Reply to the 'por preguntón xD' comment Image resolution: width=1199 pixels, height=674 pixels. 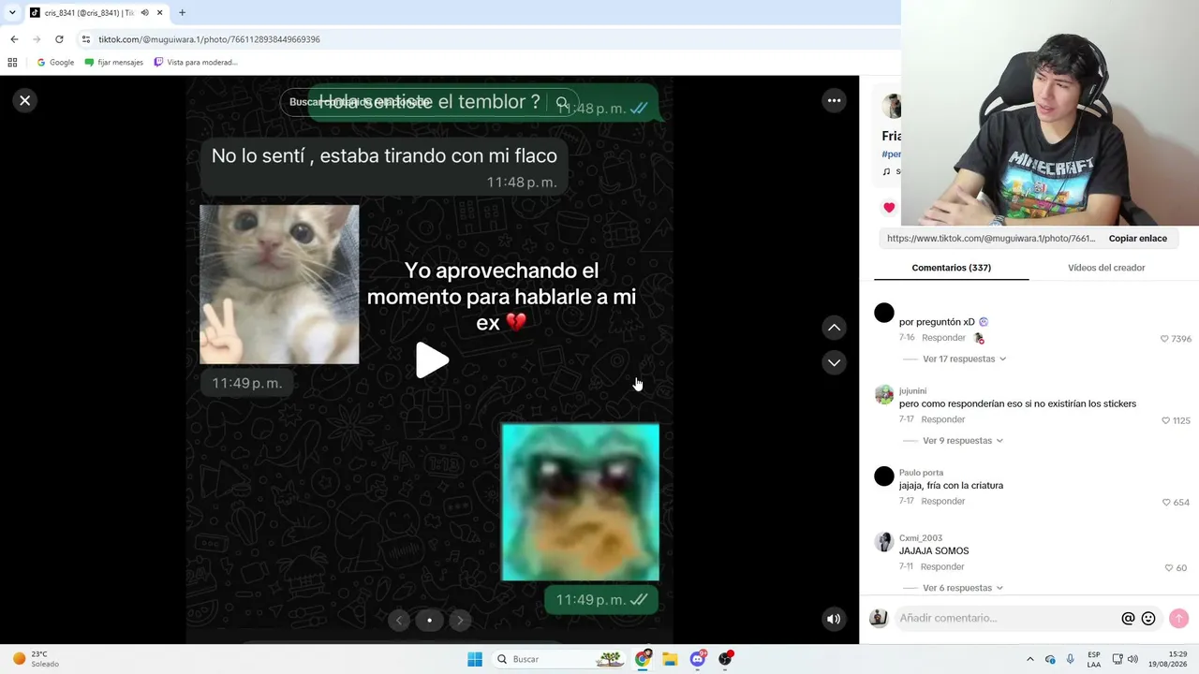point(943,338)
